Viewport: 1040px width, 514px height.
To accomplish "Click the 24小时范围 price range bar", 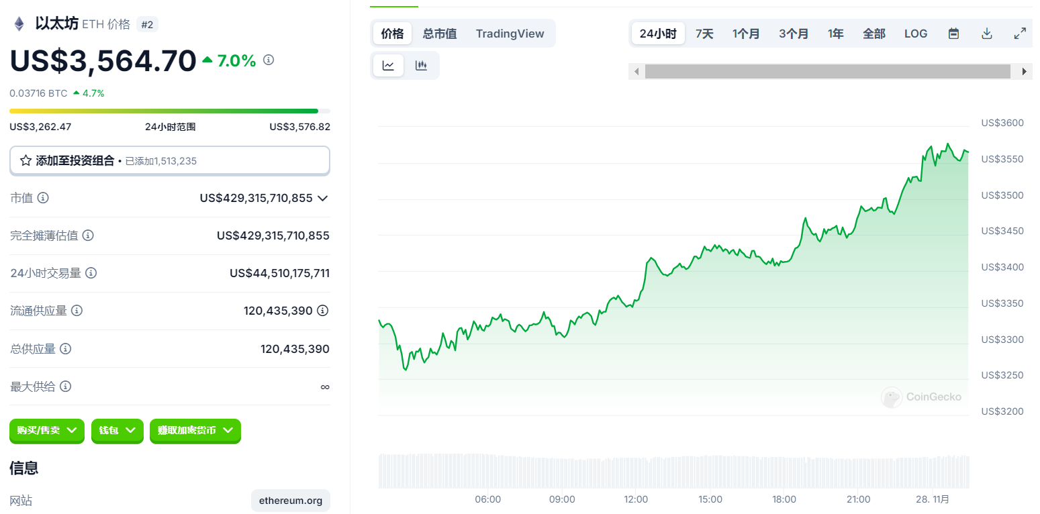I will pyautogui.click(x=170, y=111).
